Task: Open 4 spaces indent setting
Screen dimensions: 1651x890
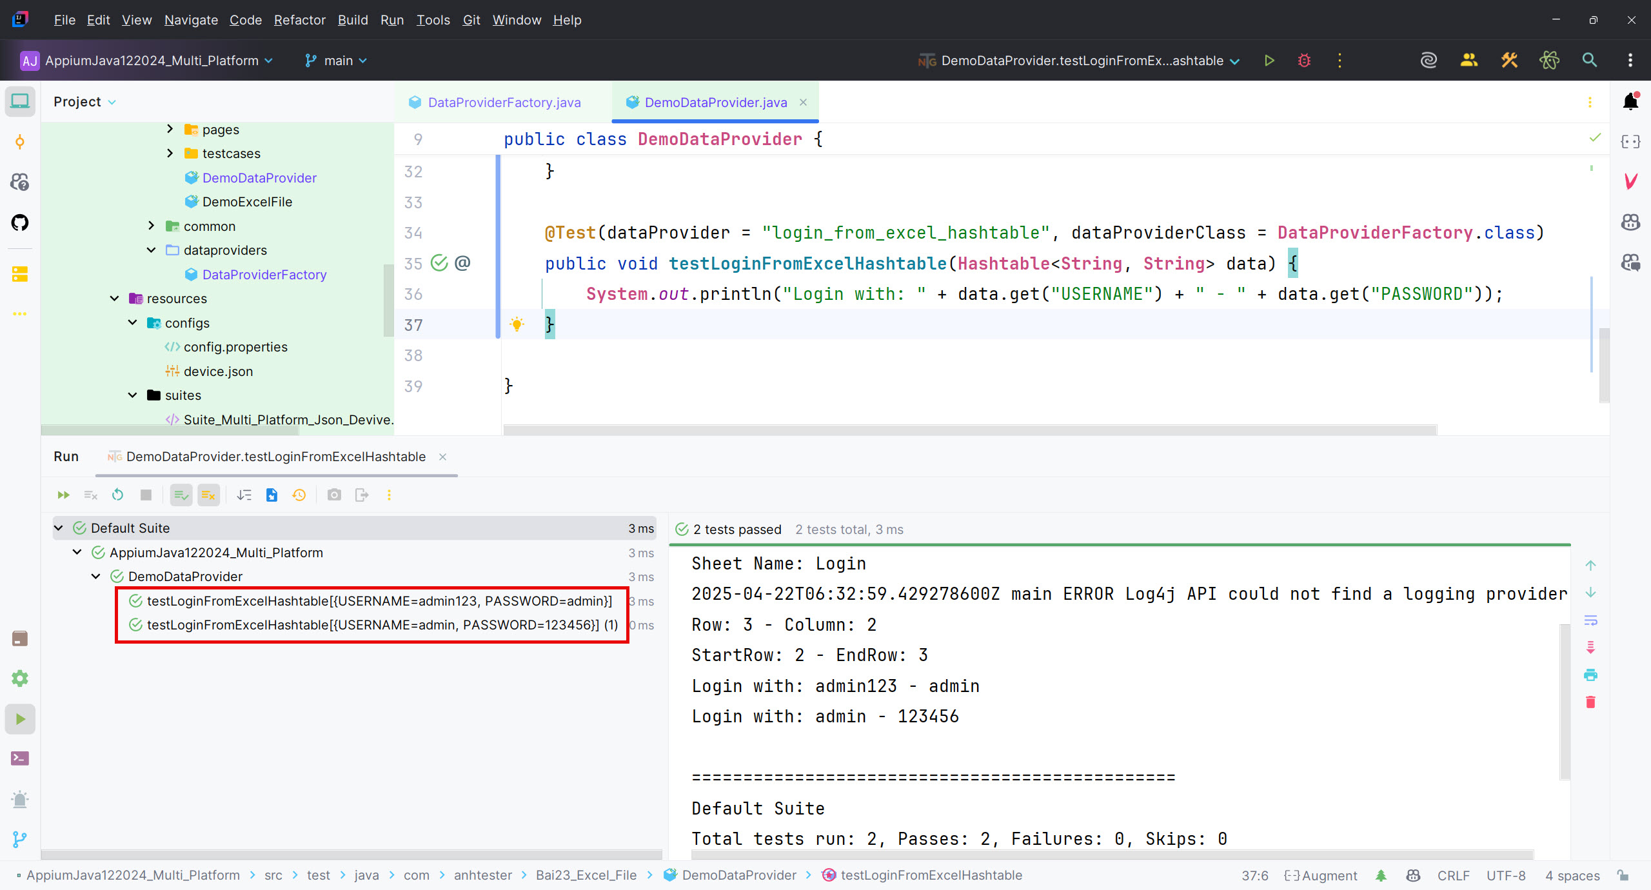Action: click(1572, 875)
